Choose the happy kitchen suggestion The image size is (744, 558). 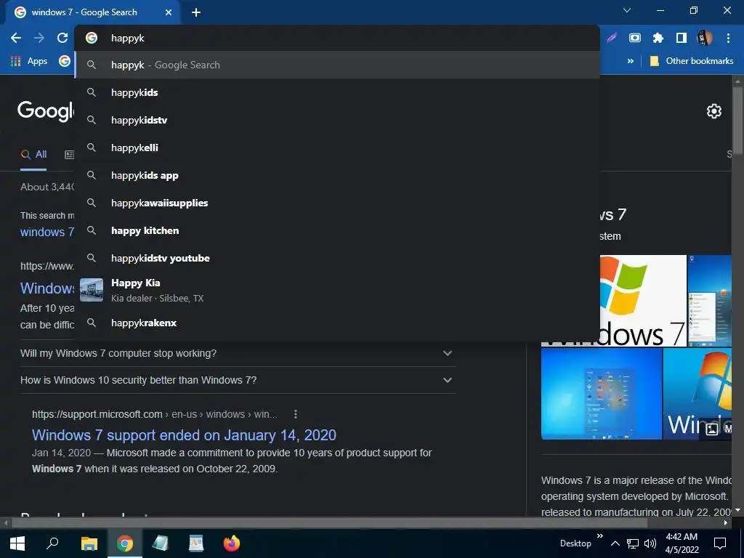pos(337,230)
